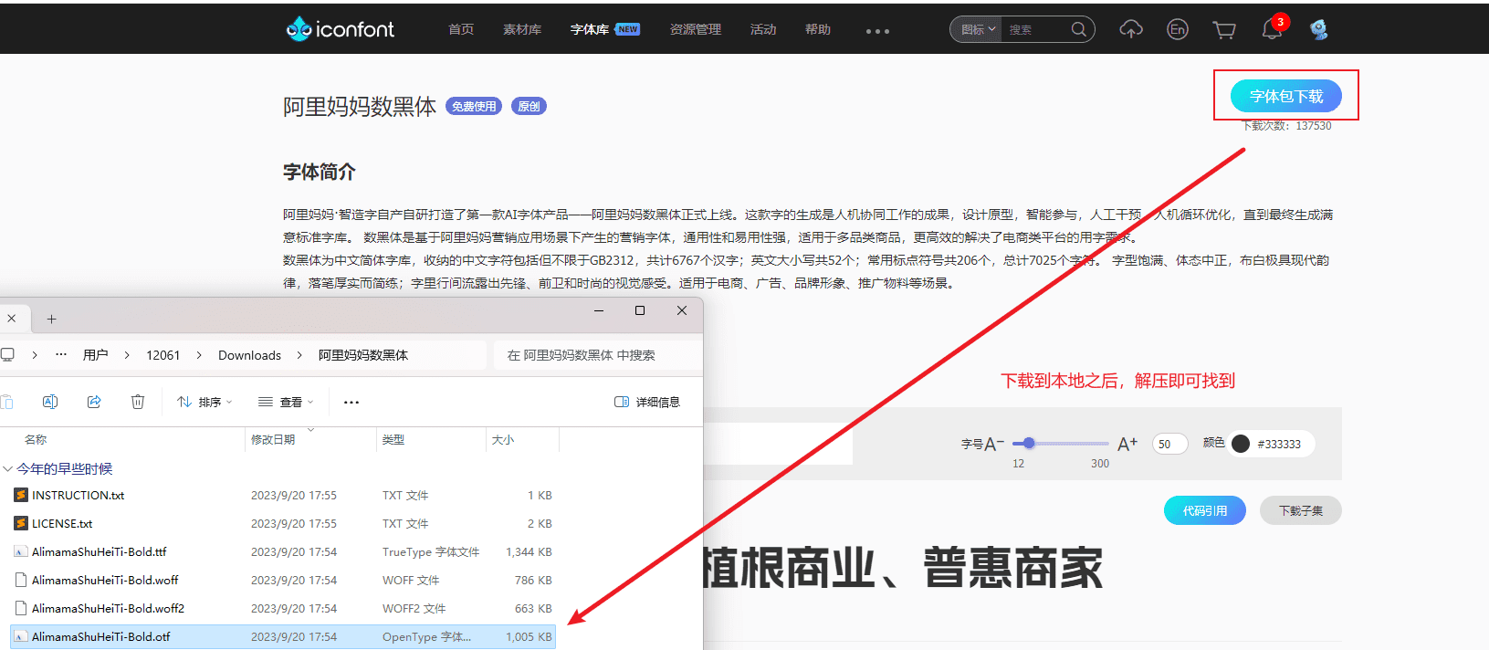Click the AlimamaShuHeiTi-Bold.ttf font file icon
Screen dimensions: 1489x650
[x=21, y=551]
